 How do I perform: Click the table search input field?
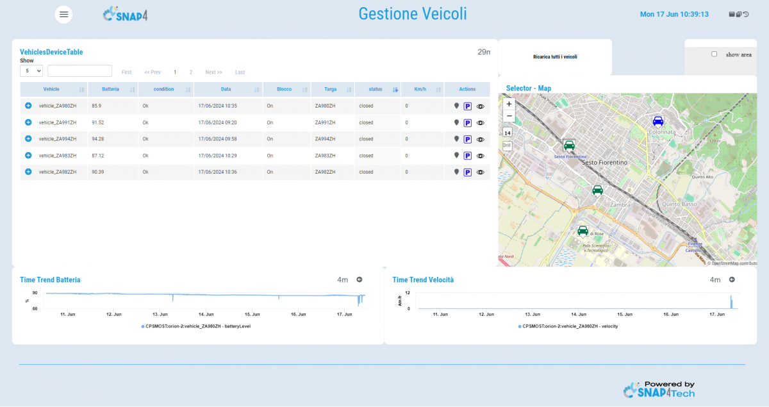tap(80, 71)
